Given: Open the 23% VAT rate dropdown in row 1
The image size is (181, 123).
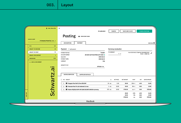Looking at the screenshot, I should coord(133,83).
